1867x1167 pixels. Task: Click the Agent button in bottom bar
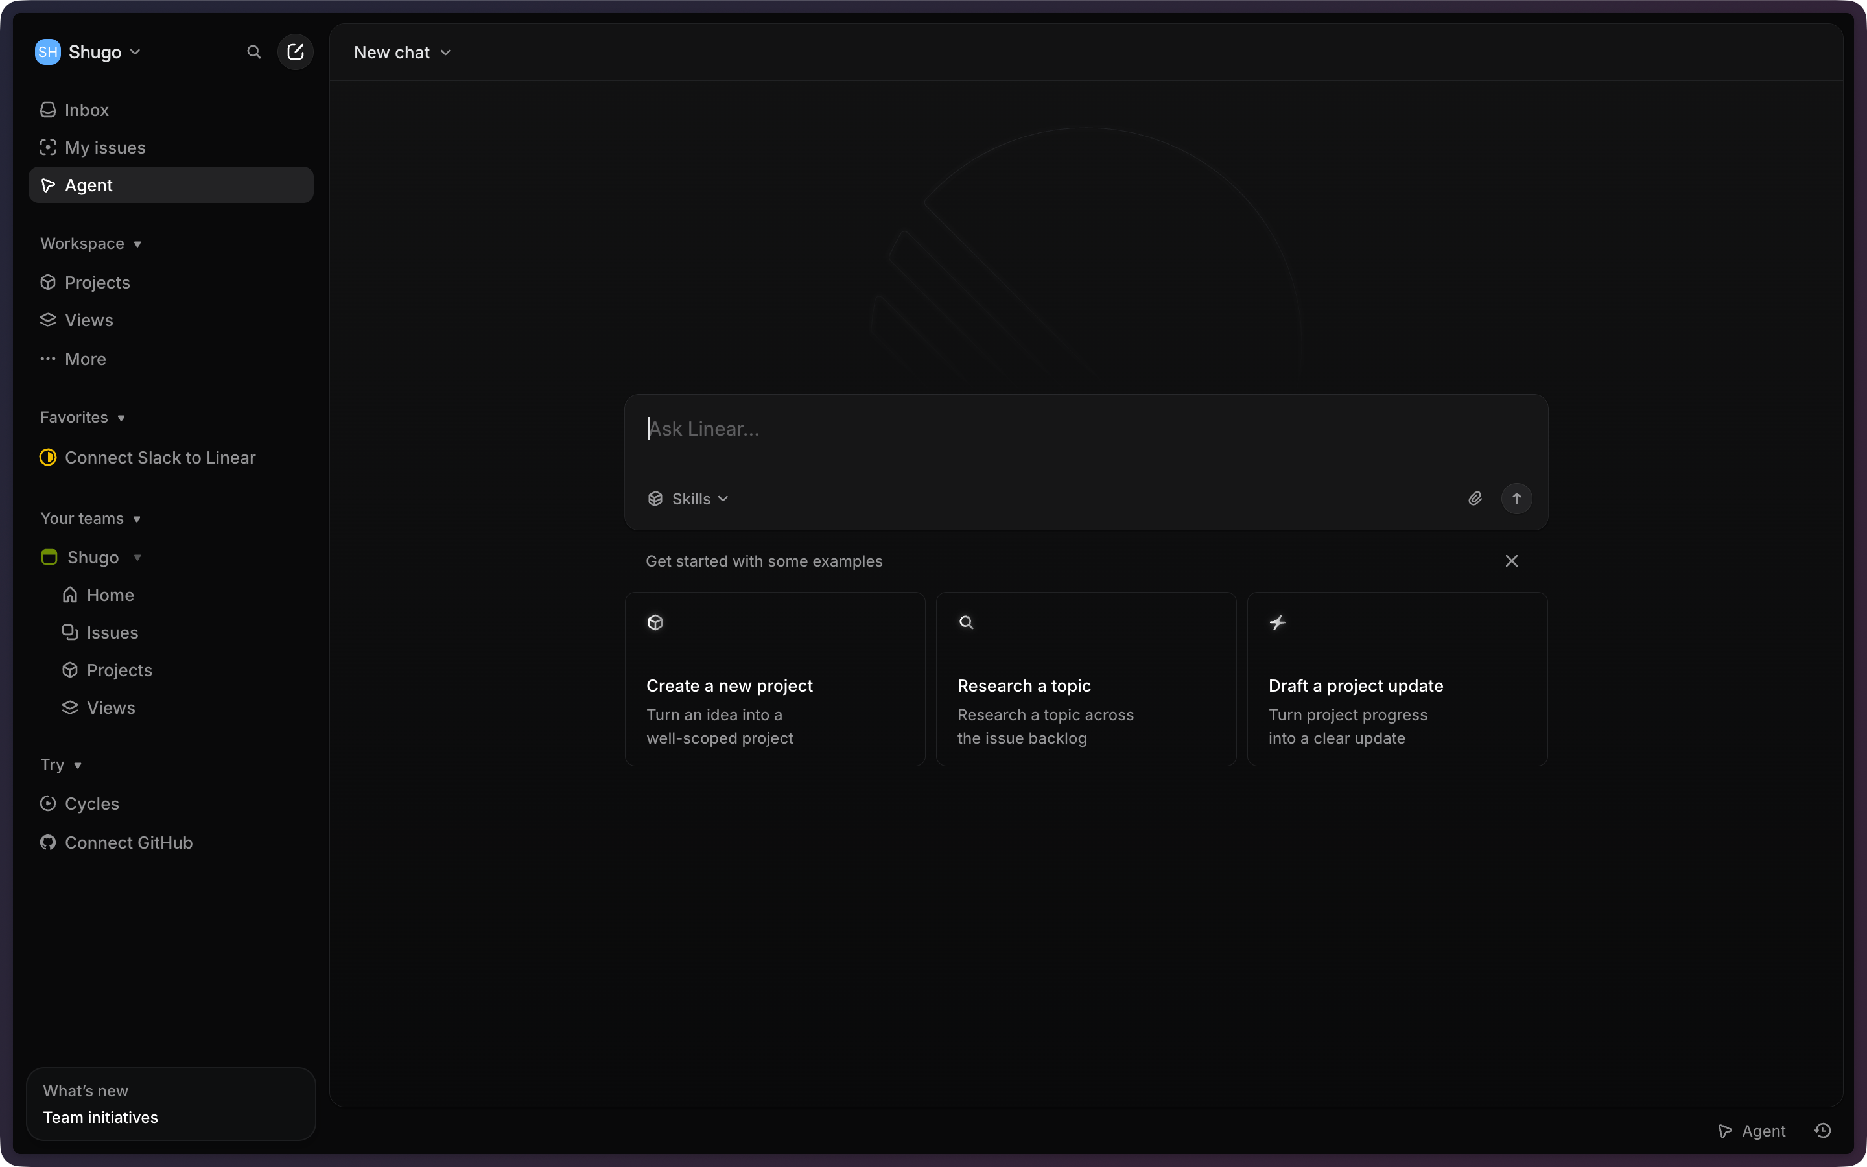pyautogui.click(x=1751, y=1131)
